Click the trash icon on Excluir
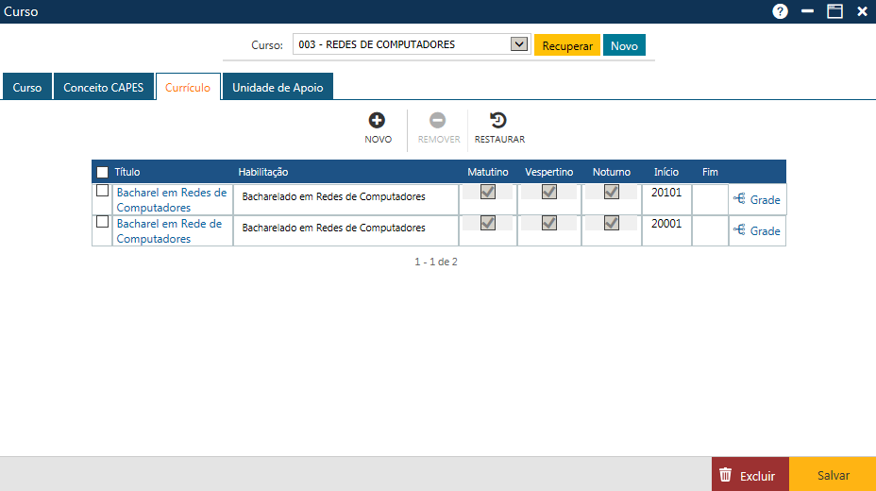This screenshot has height=491, width=876. tap(725, 475)
